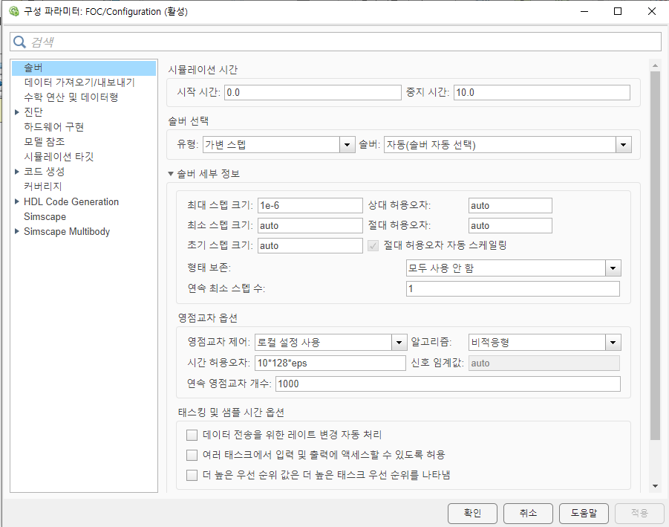This screenshot has height=527, width=669.
Task: Open Simscape pane
Action: 45,216
